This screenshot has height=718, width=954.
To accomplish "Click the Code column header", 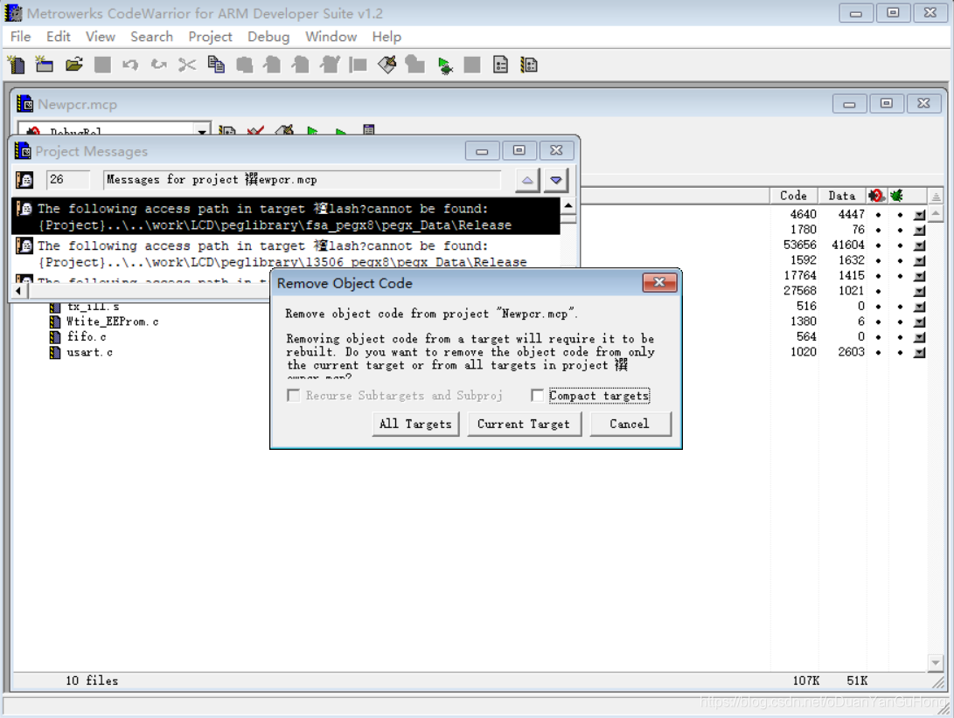I will (x=793, y=196).
